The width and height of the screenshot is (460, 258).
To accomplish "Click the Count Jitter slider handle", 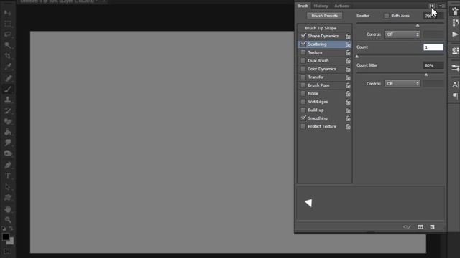I will [x=426, y=75].
